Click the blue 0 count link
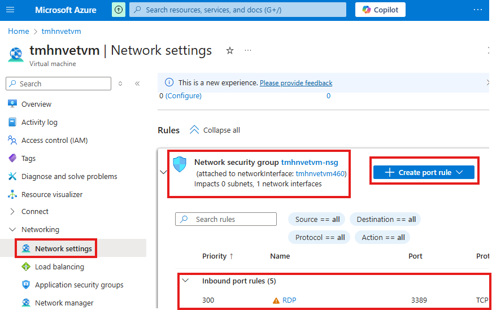This screenshot has height=310, width=492. click(x=328, y=95)
